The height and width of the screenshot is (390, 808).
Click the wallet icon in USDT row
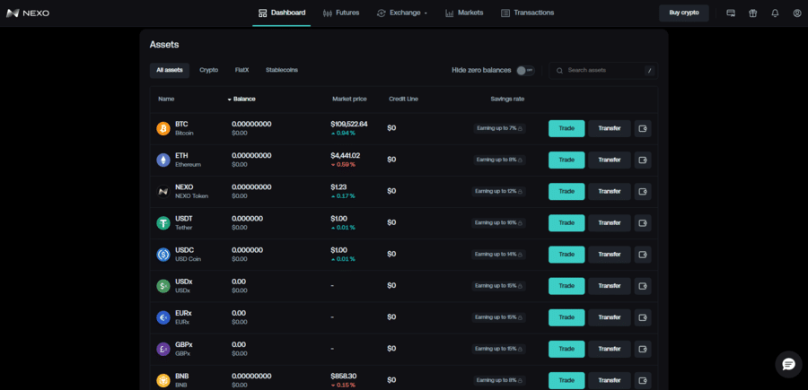click(x=643, y=222)
